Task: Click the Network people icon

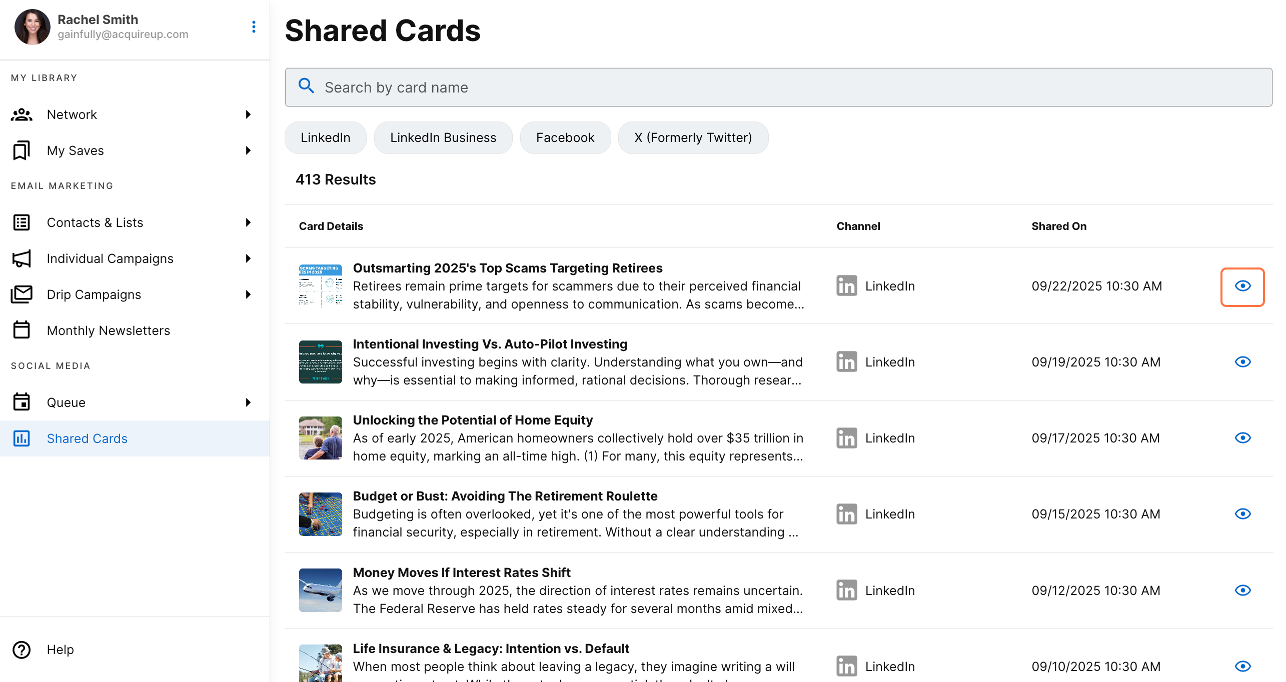Action: point(22,114)
